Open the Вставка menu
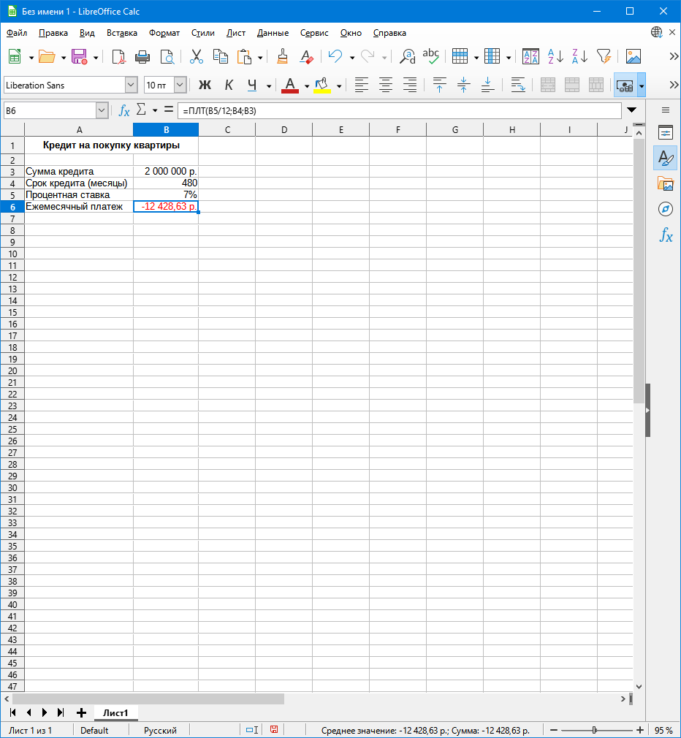 pyautogui.click(x=122, y=33)
